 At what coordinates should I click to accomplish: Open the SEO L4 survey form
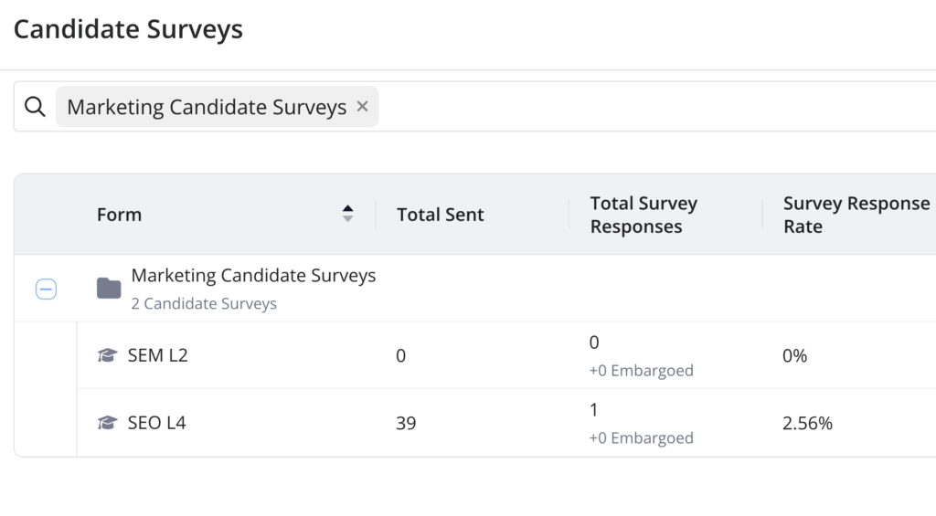156,423
